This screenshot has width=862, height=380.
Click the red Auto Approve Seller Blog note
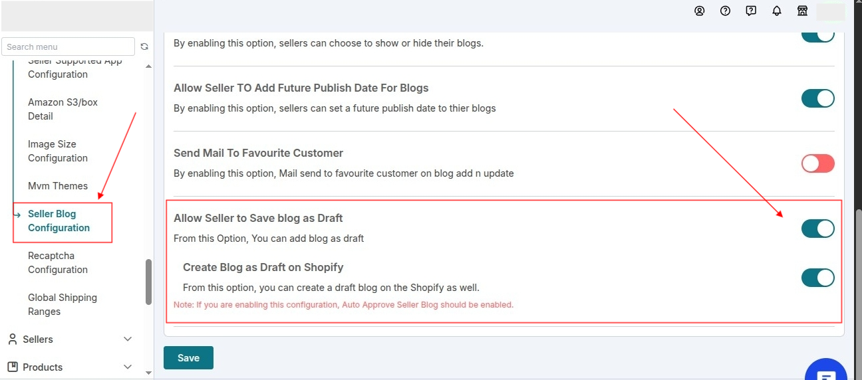(343, 305)
